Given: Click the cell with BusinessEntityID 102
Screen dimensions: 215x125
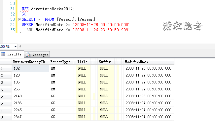Looking at the screenshot, I should [x=30, y=69].
